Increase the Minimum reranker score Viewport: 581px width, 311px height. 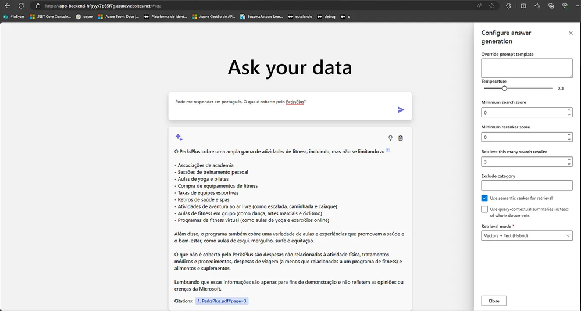569,135
